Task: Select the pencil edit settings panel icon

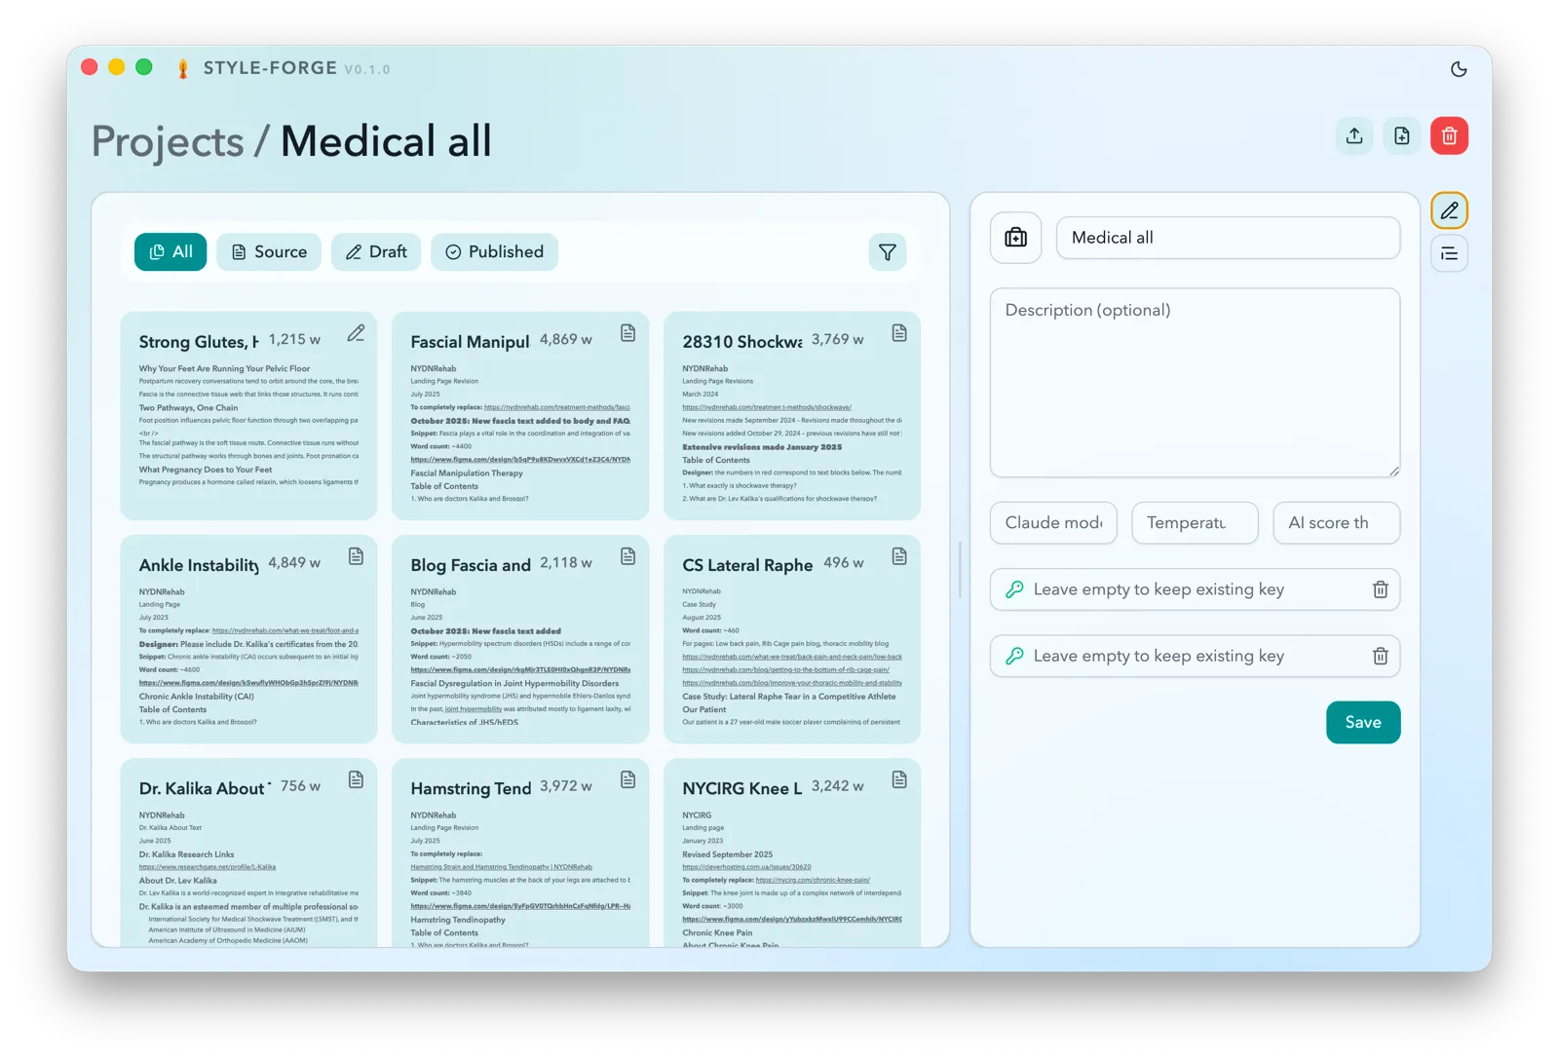Action: [1450, 210]
